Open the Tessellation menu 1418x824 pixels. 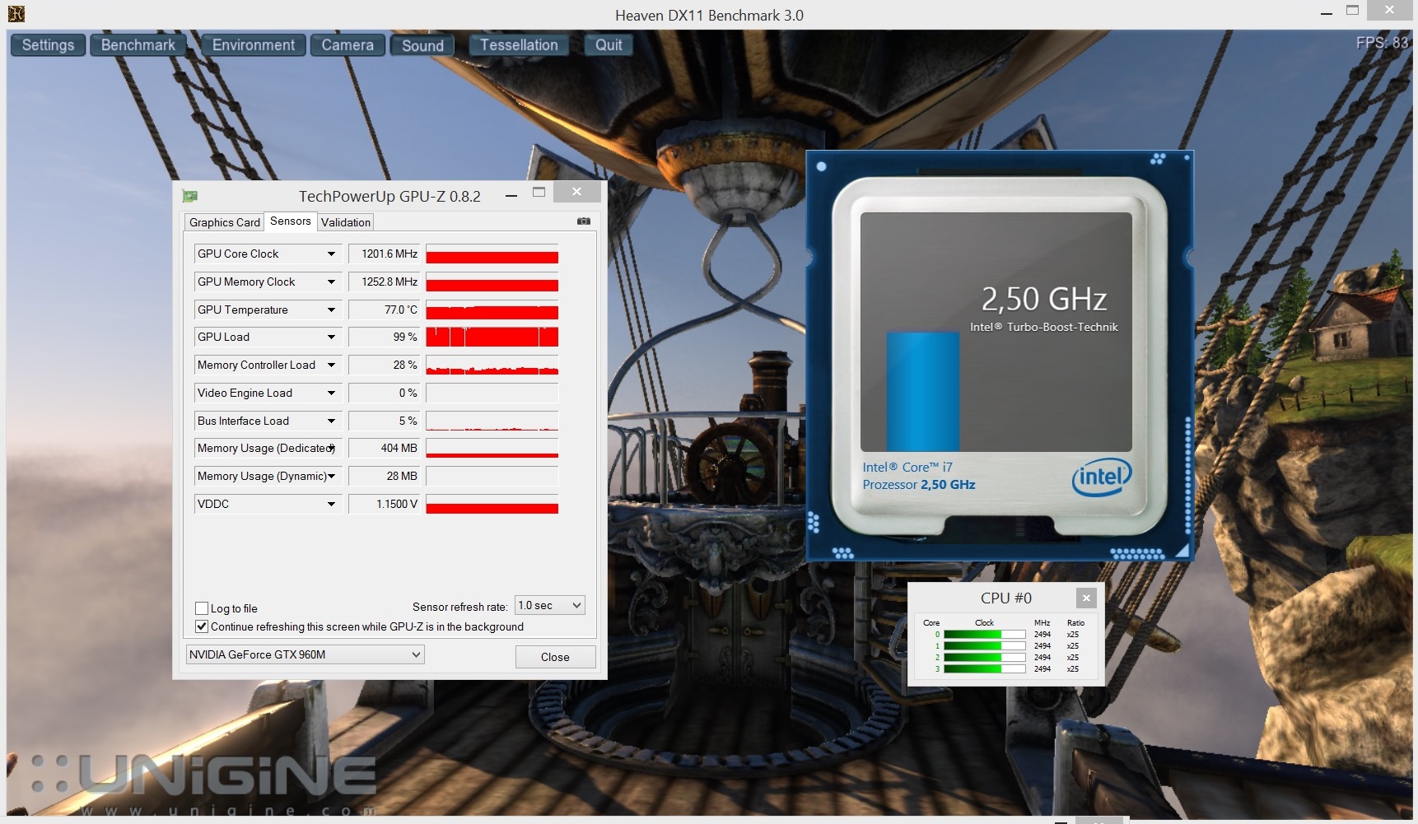pos(519,45)
